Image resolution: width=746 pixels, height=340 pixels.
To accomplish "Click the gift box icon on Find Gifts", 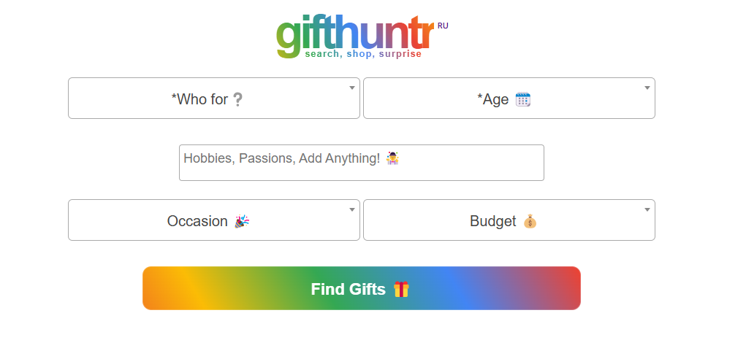I will pyautogui.click(x=401, y=289).
